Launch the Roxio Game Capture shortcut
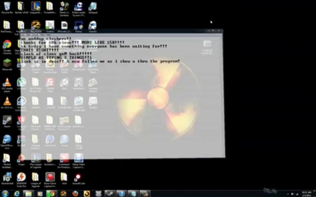 pos(50,179)
